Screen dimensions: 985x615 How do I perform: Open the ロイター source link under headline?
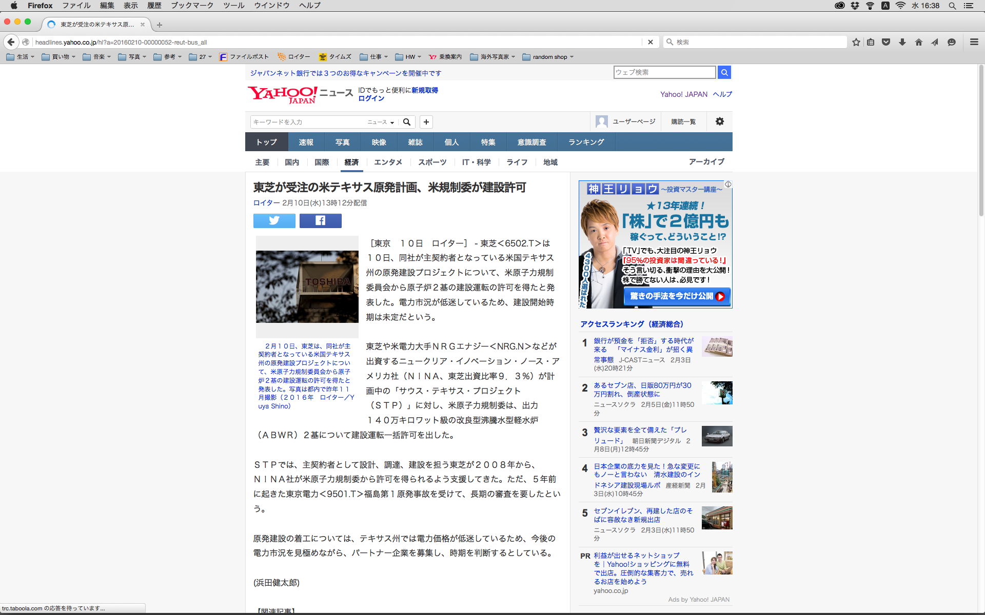(x=266, y=203)
